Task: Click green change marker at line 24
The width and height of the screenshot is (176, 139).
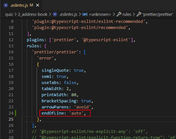Action: point(16,113)
